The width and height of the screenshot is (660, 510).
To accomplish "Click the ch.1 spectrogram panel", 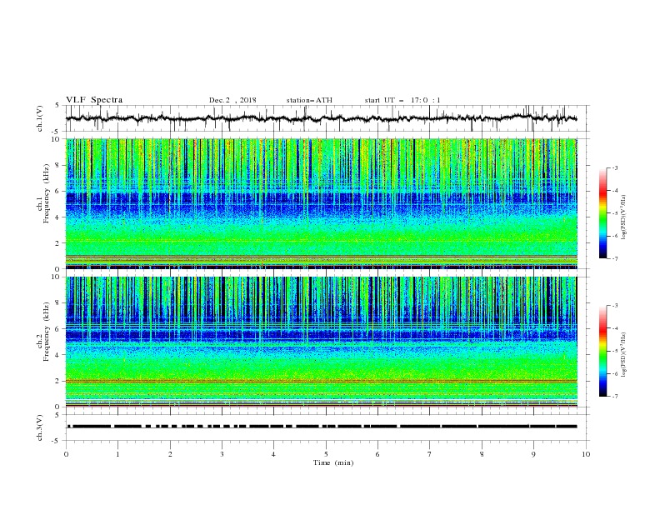I will point(322,203).
